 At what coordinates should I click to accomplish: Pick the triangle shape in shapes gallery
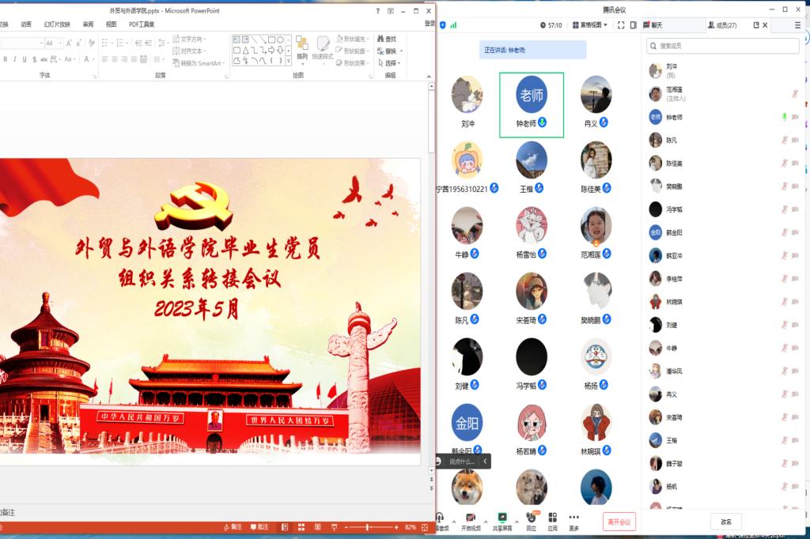[x=245, y=50]
